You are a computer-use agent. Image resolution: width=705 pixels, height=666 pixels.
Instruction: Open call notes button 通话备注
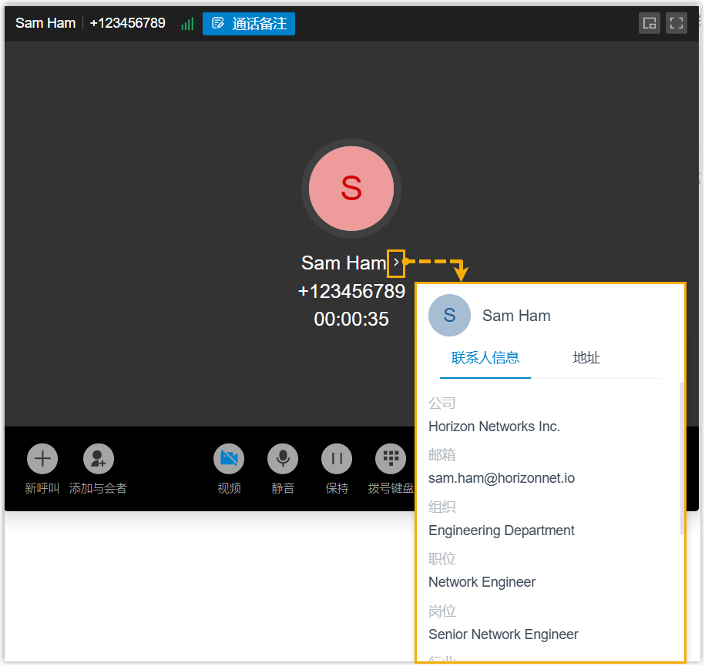pos(249,24)
